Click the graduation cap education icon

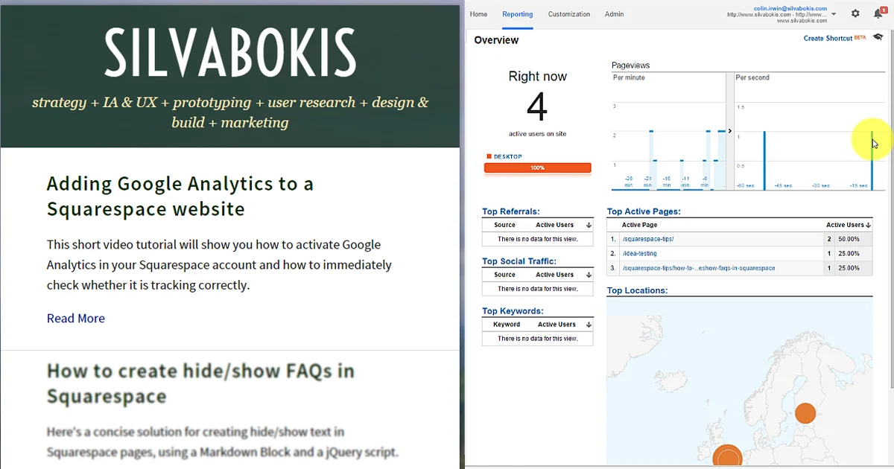pos(878,35)
